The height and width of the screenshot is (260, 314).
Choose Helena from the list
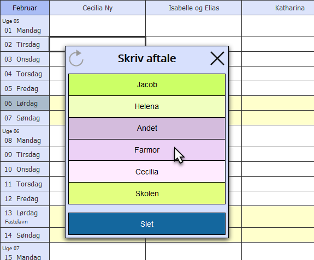[x=147, y=106]
